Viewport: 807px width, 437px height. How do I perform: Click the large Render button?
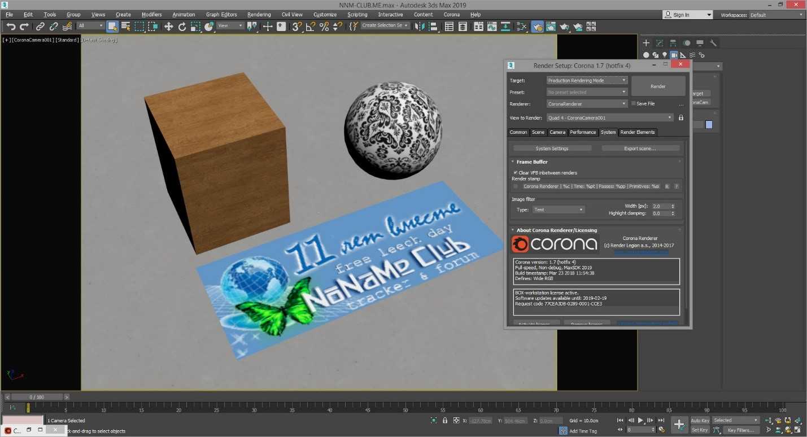[x=658, y=86]
